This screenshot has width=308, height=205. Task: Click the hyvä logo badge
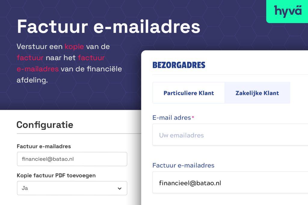288,11
